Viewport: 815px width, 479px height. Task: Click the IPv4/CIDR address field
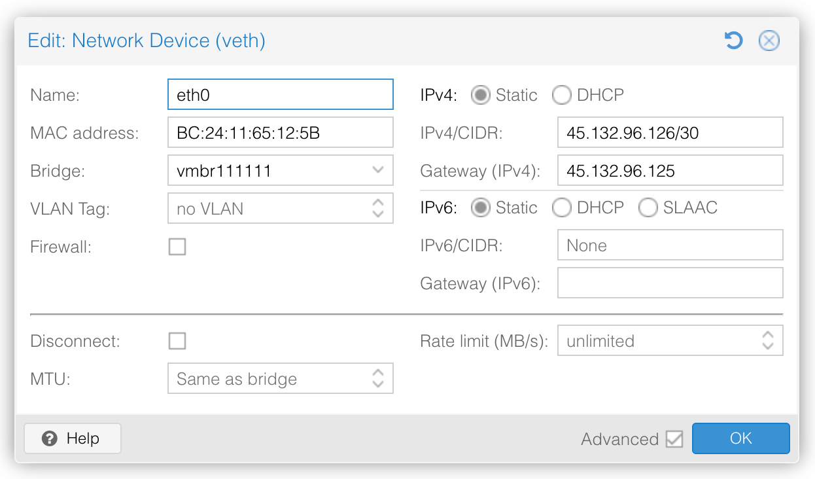coord(670,133)
